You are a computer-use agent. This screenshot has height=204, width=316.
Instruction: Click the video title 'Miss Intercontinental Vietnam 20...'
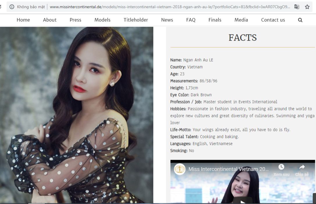point(229,169)
